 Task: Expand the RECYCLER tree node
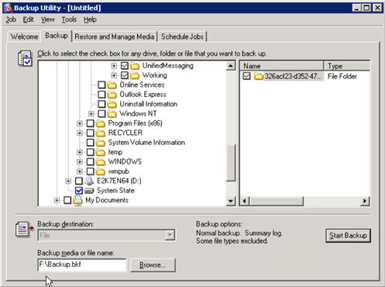coord(80,133)
